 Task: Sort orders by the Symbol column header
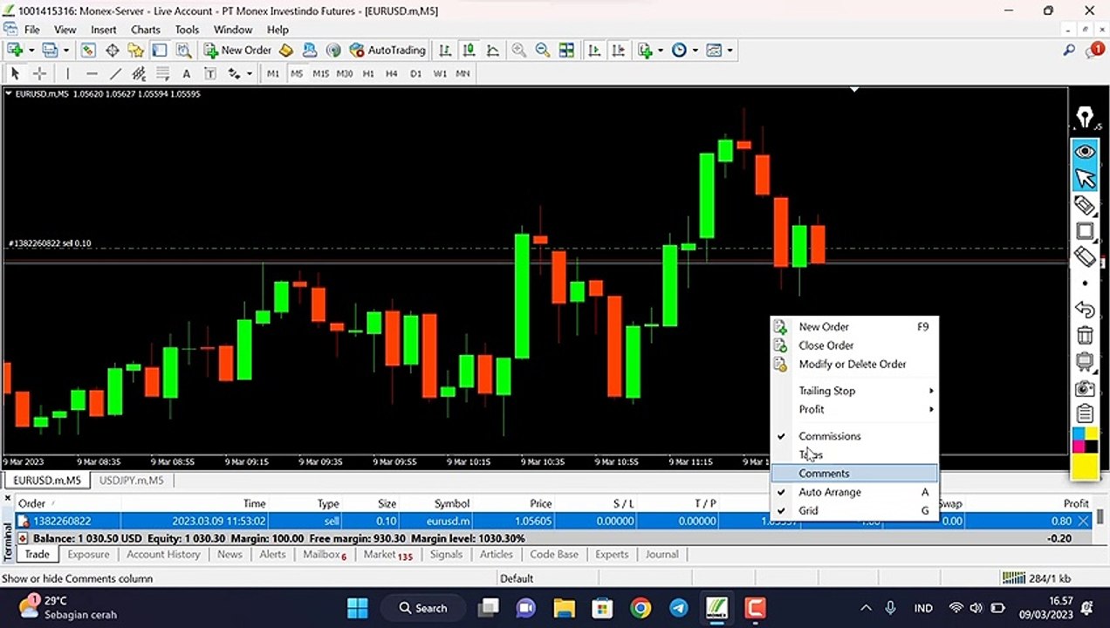452,503
